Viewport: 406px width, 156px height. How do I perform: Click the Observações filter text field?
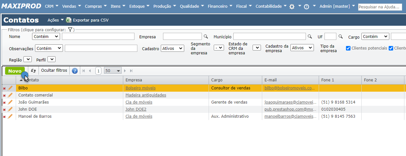(x=101, y=48)
